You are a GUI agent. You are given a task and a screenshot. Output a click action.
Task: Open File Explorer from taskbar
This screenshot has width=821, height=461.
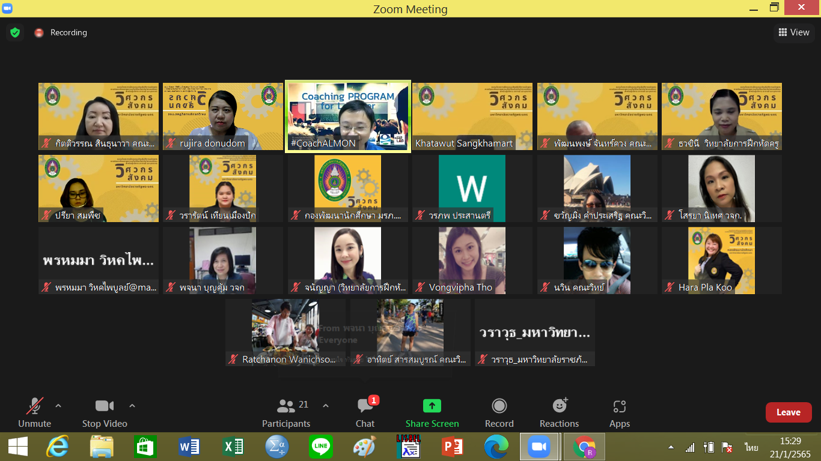coord(102,447)
